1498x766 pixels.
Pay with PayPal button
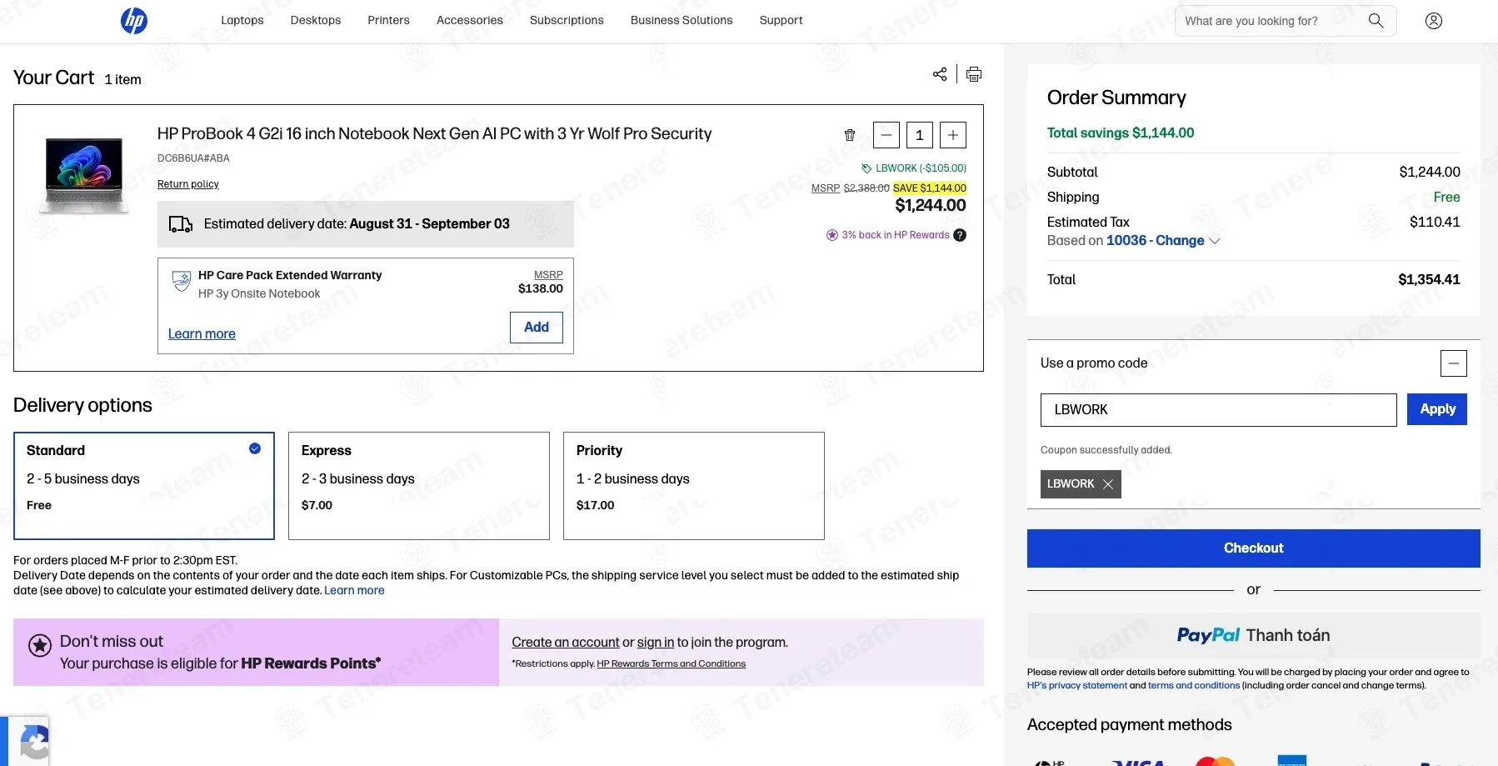tap(1254, 636)
